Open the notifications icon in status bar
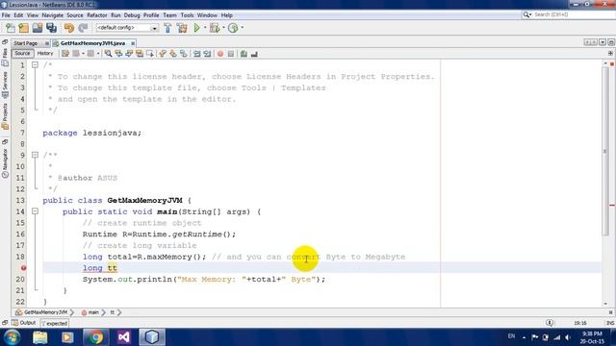The width and height of the screenshot is (616, 346). click(x=550, y=323)
